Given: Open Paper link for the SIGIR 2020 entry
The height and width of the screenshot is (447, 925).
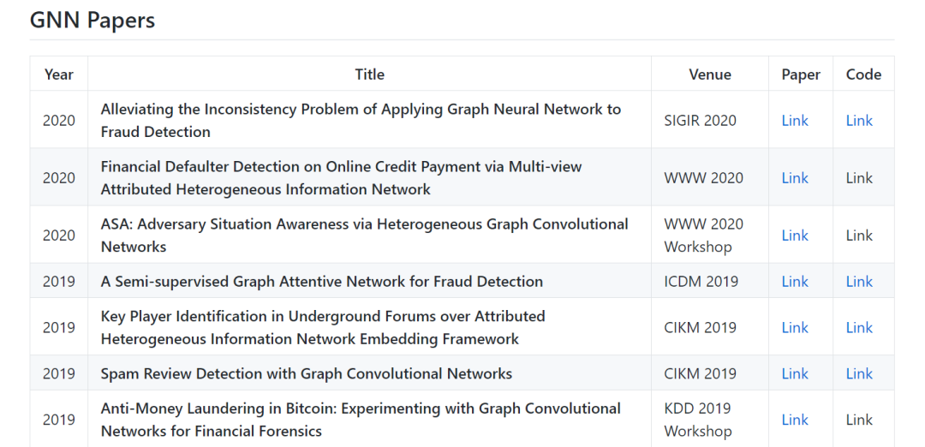Looking at the screenshot, I should point(794,121).
